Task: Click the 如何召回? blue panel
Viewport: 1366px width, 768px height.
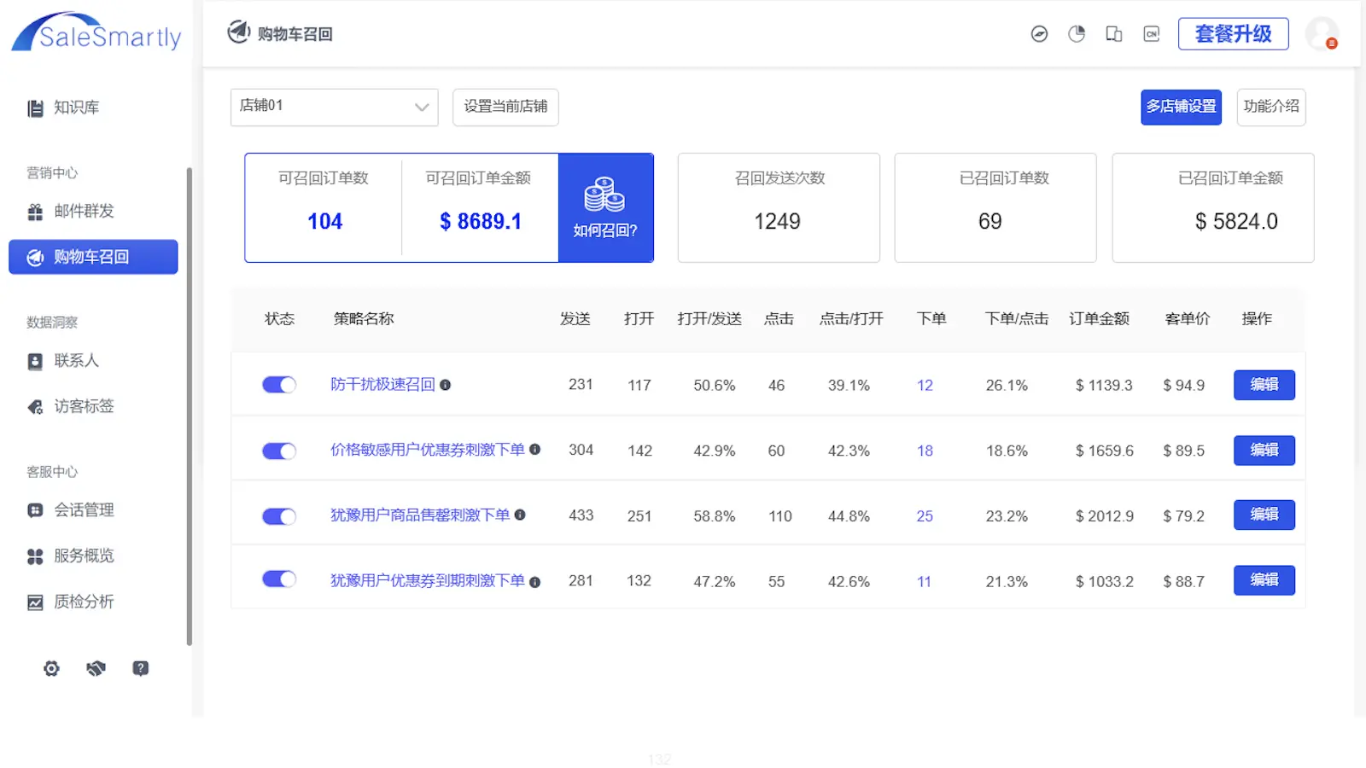Action: [604, 207]
